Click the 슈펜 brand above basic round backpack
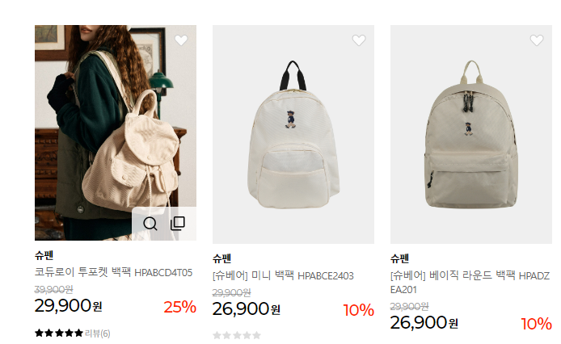Image resolution: width=561 pixels, height=344 pixels. (x=399, y=258)
